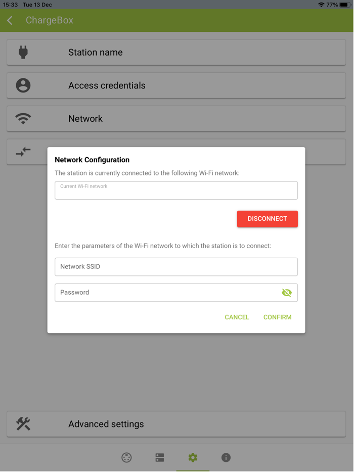Click the Current Wi-Fi network field
Image resolution: width=354 pixels, height=472 pixels.
(176, 191)
